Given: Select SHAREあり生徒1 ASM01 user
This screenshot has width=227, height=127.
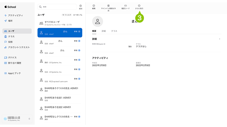Looking at the screenshot, I should 60,99.
